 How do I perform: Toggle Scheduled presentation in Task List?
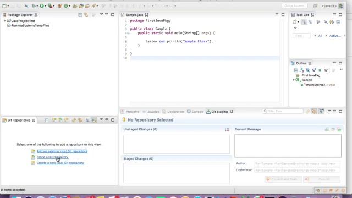click(x=311, y=22)
